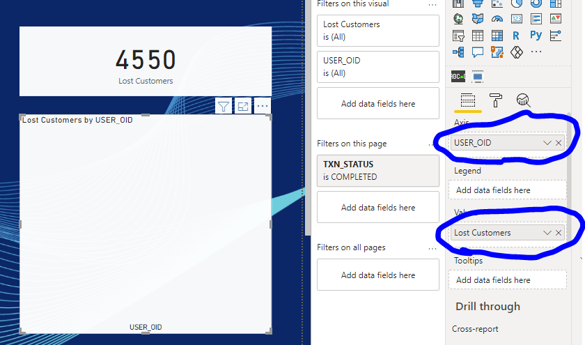Open the USER_OID axis field dropdown
This screenshot has width=585, height=345.
(x=547, y=143)
